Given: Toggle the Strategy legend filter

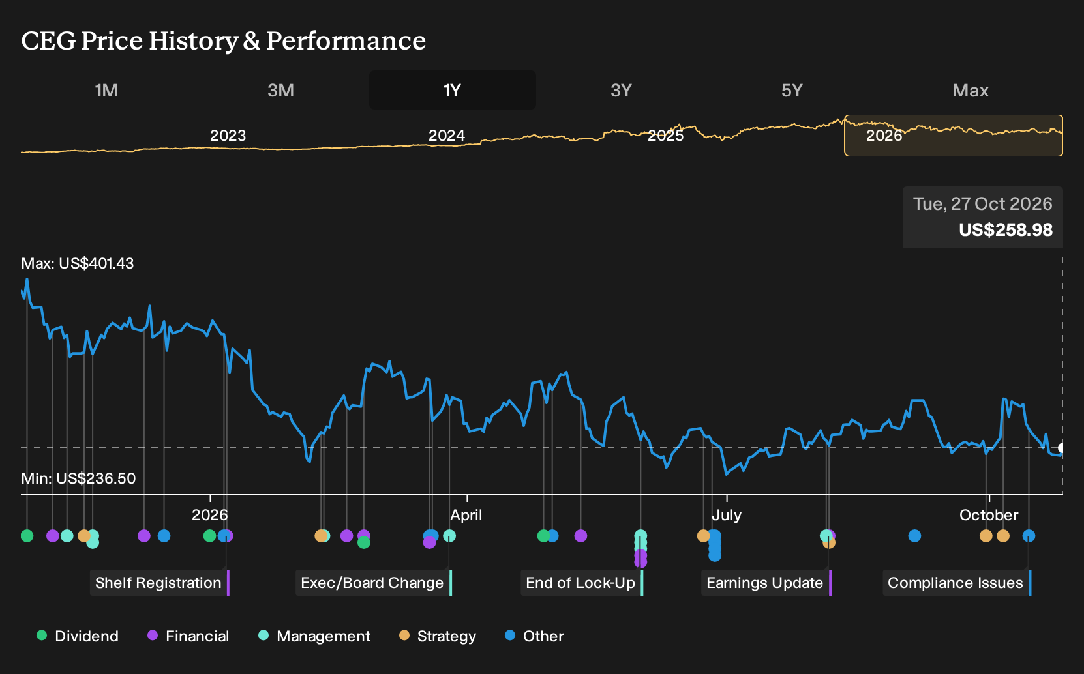Looking at the screenshot, I should click(x=438, y=636).
